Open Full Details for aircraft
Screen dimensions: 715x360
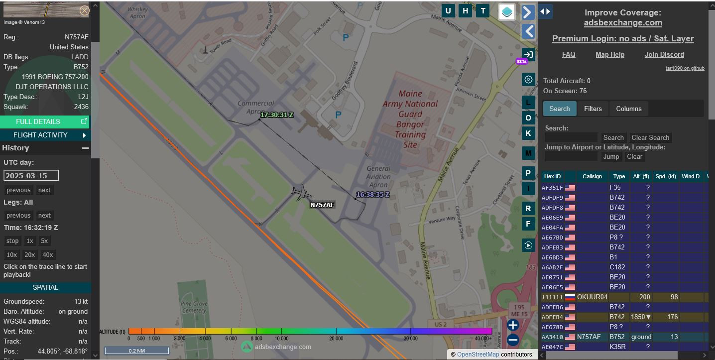45,121
